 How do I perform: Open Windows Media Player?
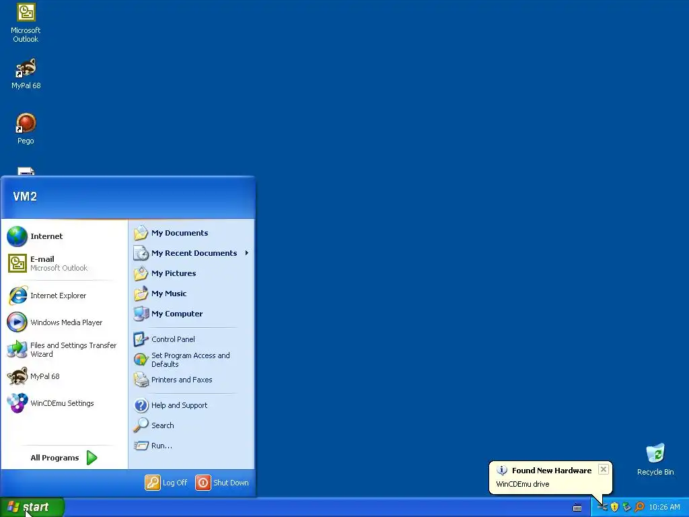[64, 322]
